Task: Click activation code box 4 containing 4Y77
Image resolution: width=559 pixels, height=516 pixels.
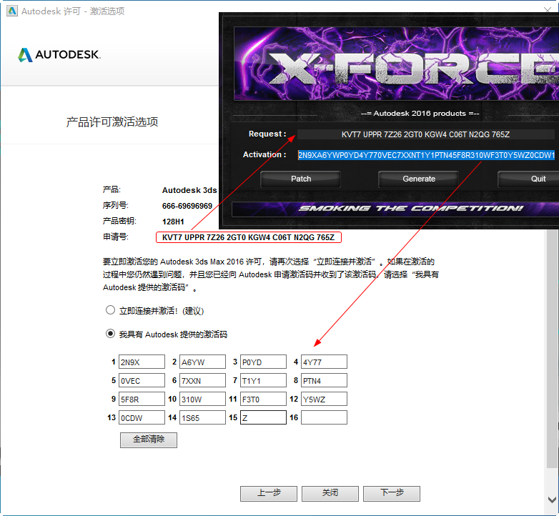Action: (x=324, y=362)
